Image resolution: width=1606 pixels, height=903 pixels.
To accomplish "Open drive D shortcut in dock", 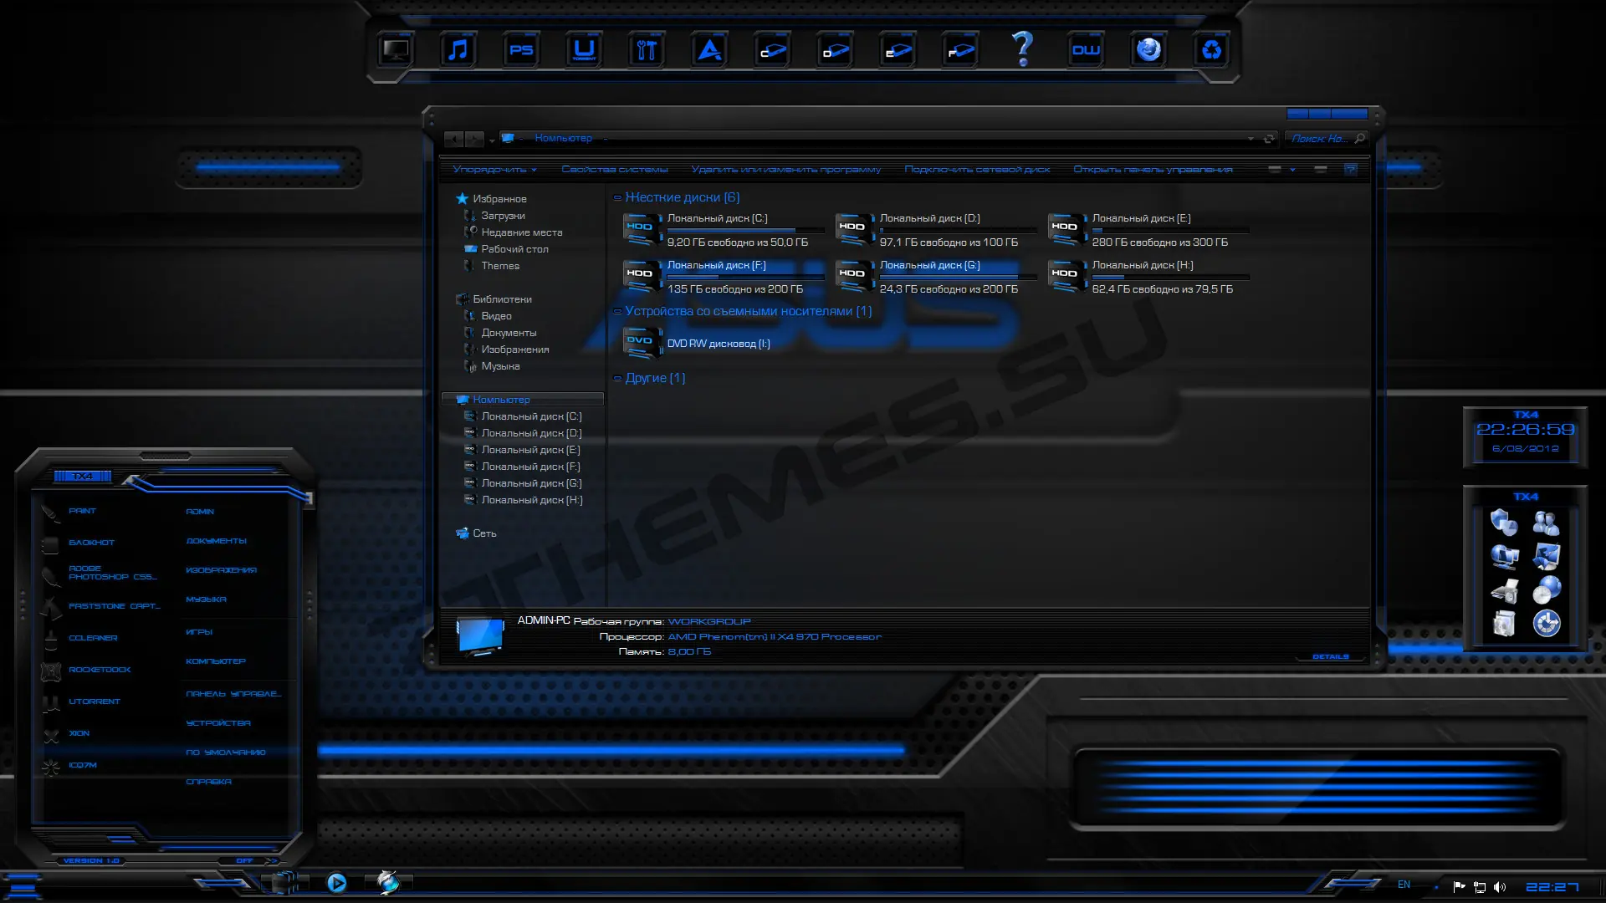I will click(835, 50).
